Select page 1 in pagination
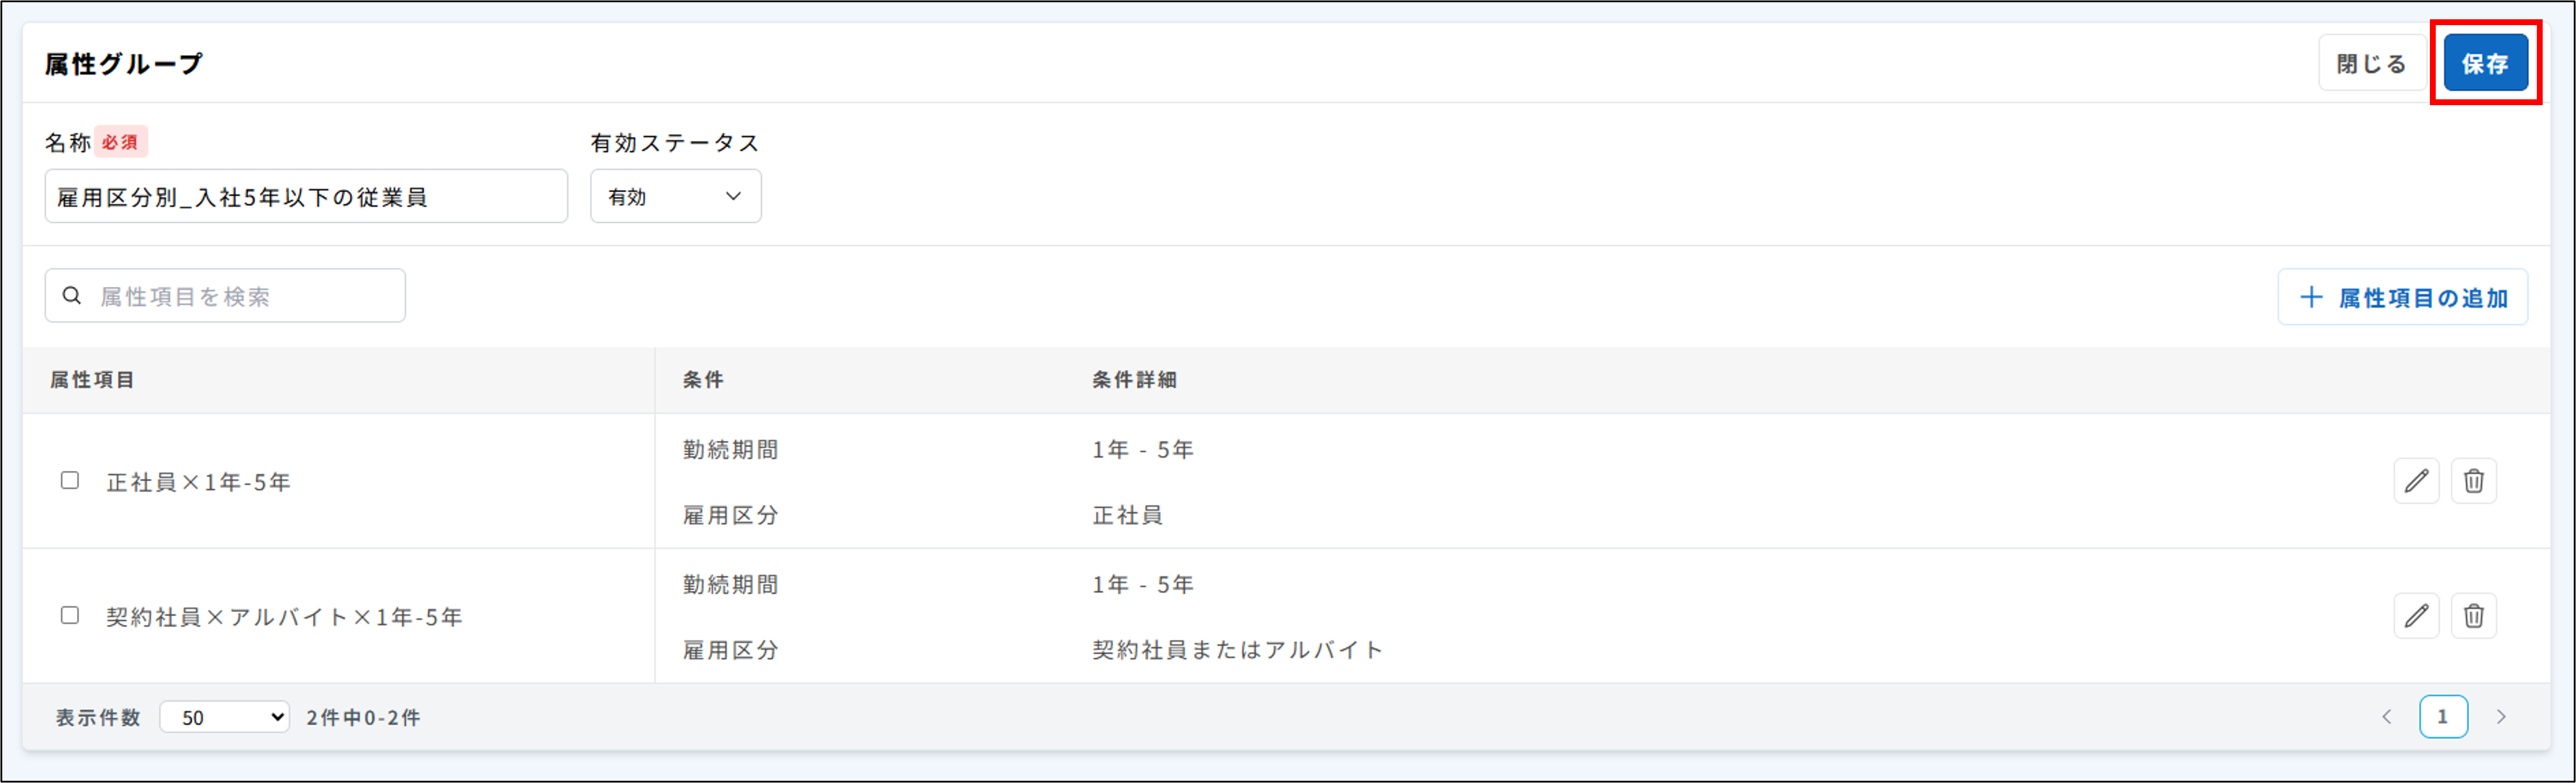This screenshot has width=2576, height=783. pos(2444,716)
